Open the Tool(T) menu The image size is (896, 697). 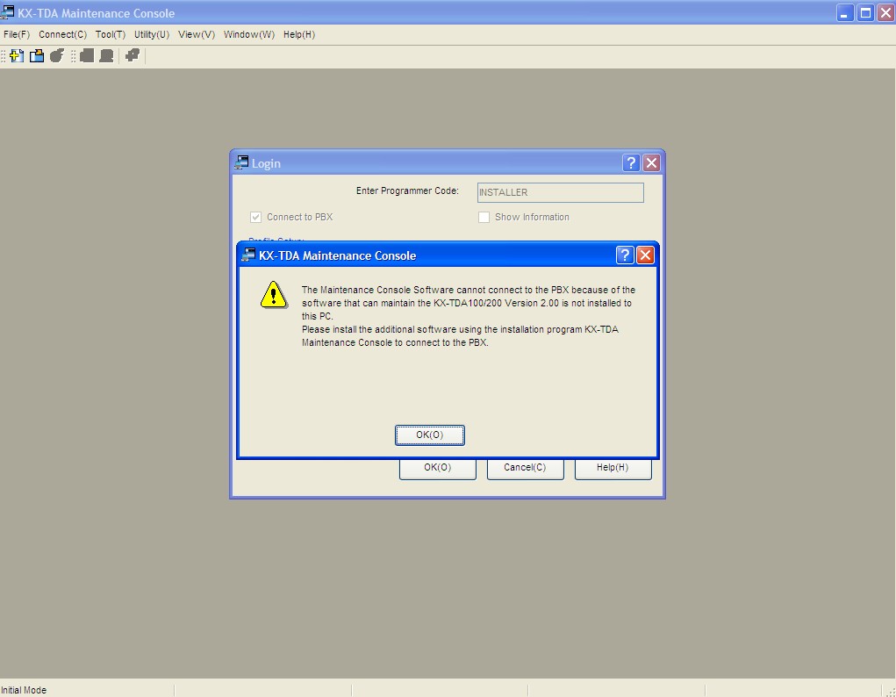point(111,34)
